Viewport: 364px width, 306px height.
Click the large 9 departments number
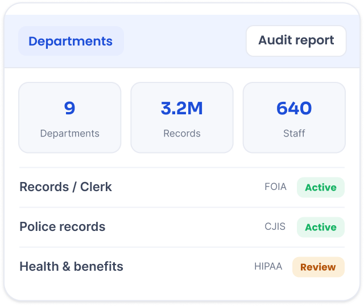(69, 108)
